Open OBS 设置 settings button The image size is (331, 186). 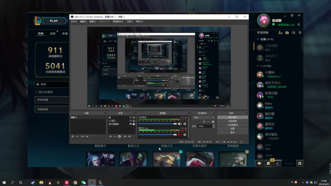pos(233,129)
